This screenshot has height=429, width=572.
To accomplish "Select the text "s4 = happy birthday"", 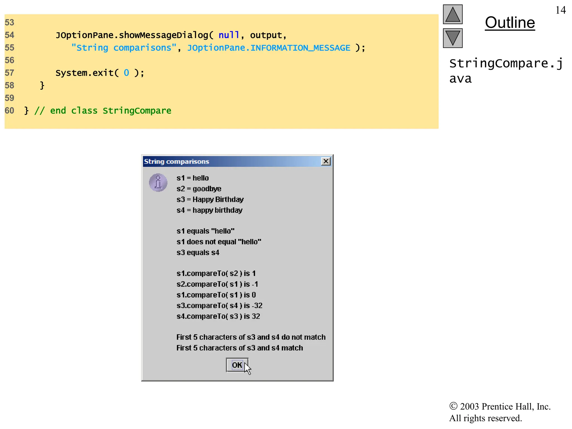I will [209, 210].
